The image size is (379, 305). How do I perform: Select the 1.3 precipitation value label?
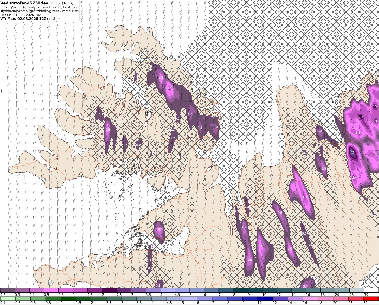coord(373,155)
